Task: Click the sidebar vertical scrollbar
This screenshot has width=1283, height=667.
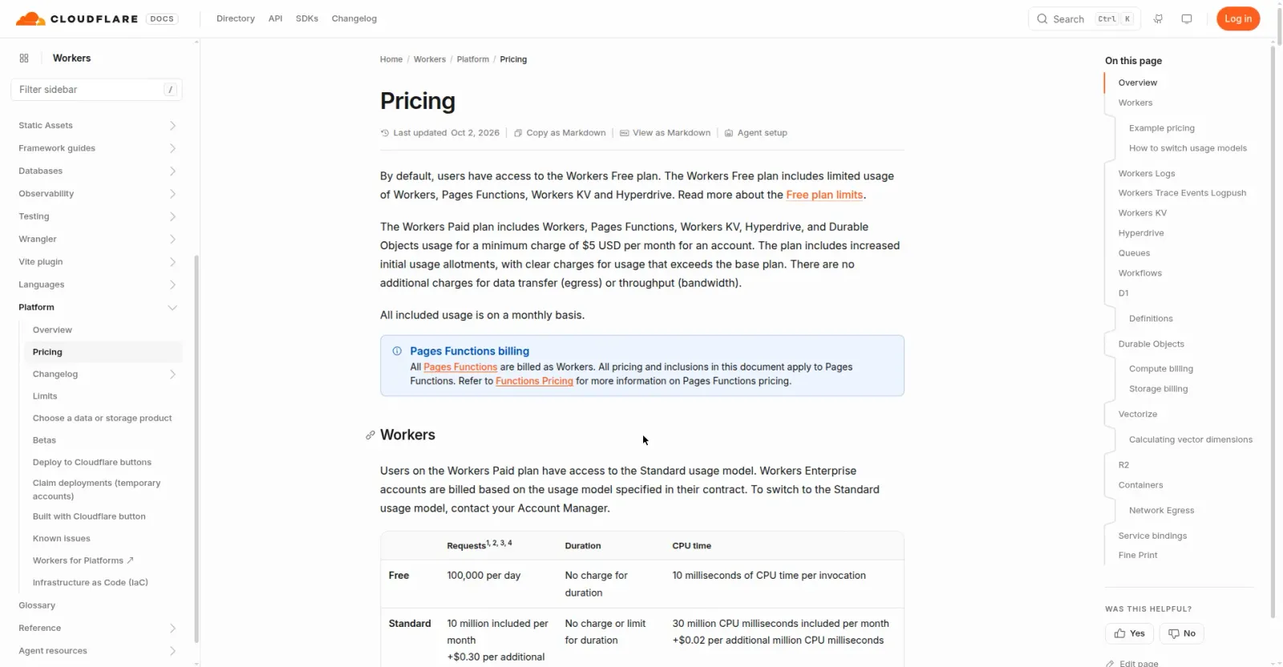Action: point(196,449)
